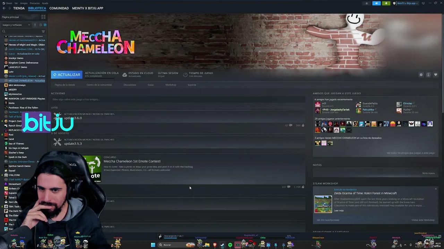Toggle the ready-to-play filter icon

pos(45,25)
